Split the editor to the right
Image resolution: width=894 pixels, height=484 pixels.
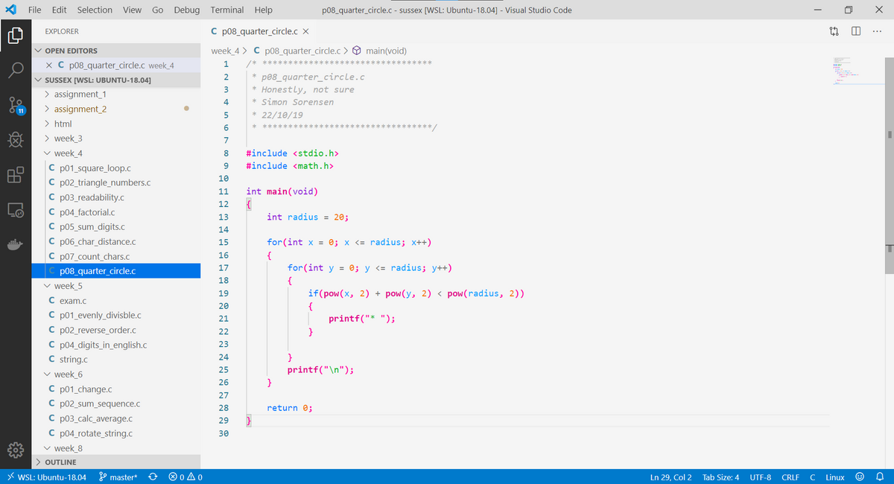pyautogui.click(x=856, y=31)
